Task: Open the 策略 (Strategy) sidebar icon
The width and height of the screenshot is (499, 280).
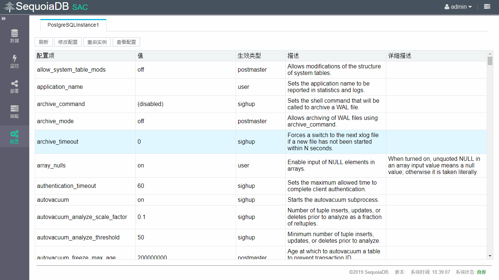Action: coord(14,111)
